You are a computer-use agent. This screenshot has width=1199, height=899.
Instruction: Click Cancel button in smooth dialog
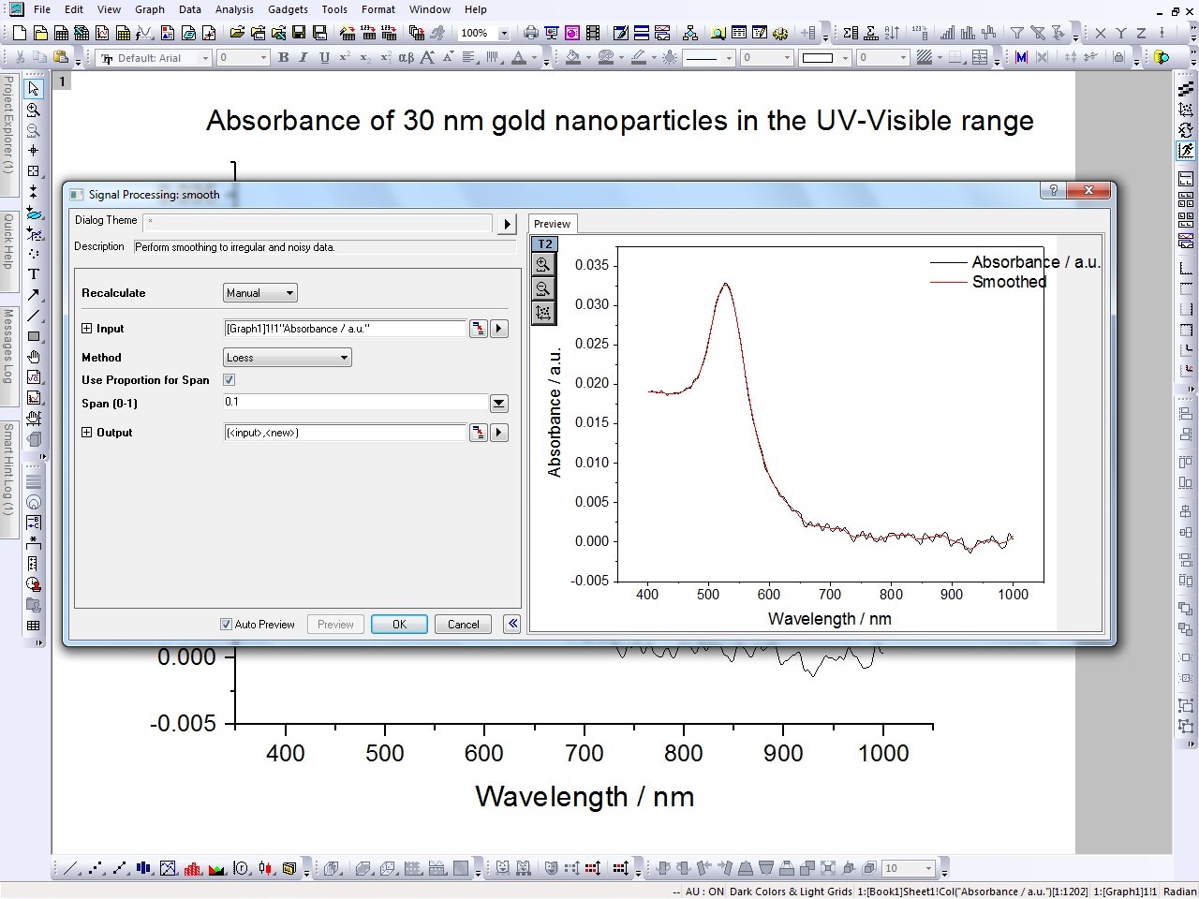463,625
